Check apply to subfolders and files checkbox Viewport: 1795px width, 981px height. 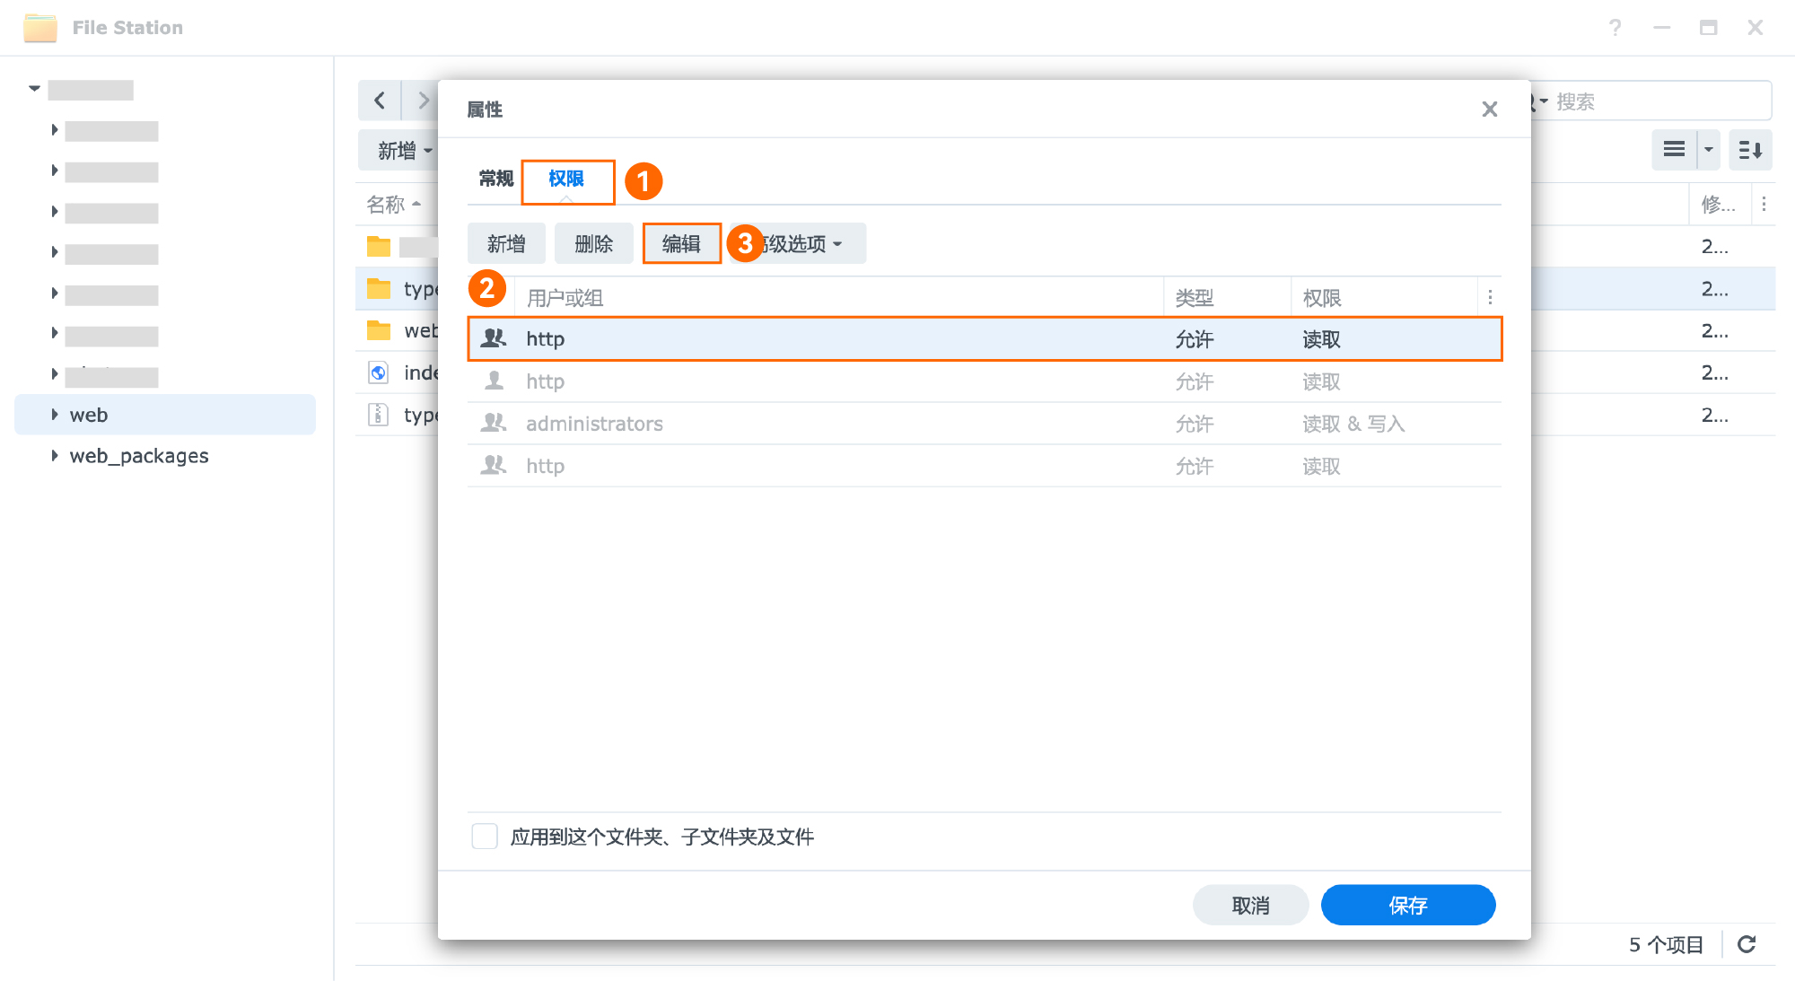485,836
